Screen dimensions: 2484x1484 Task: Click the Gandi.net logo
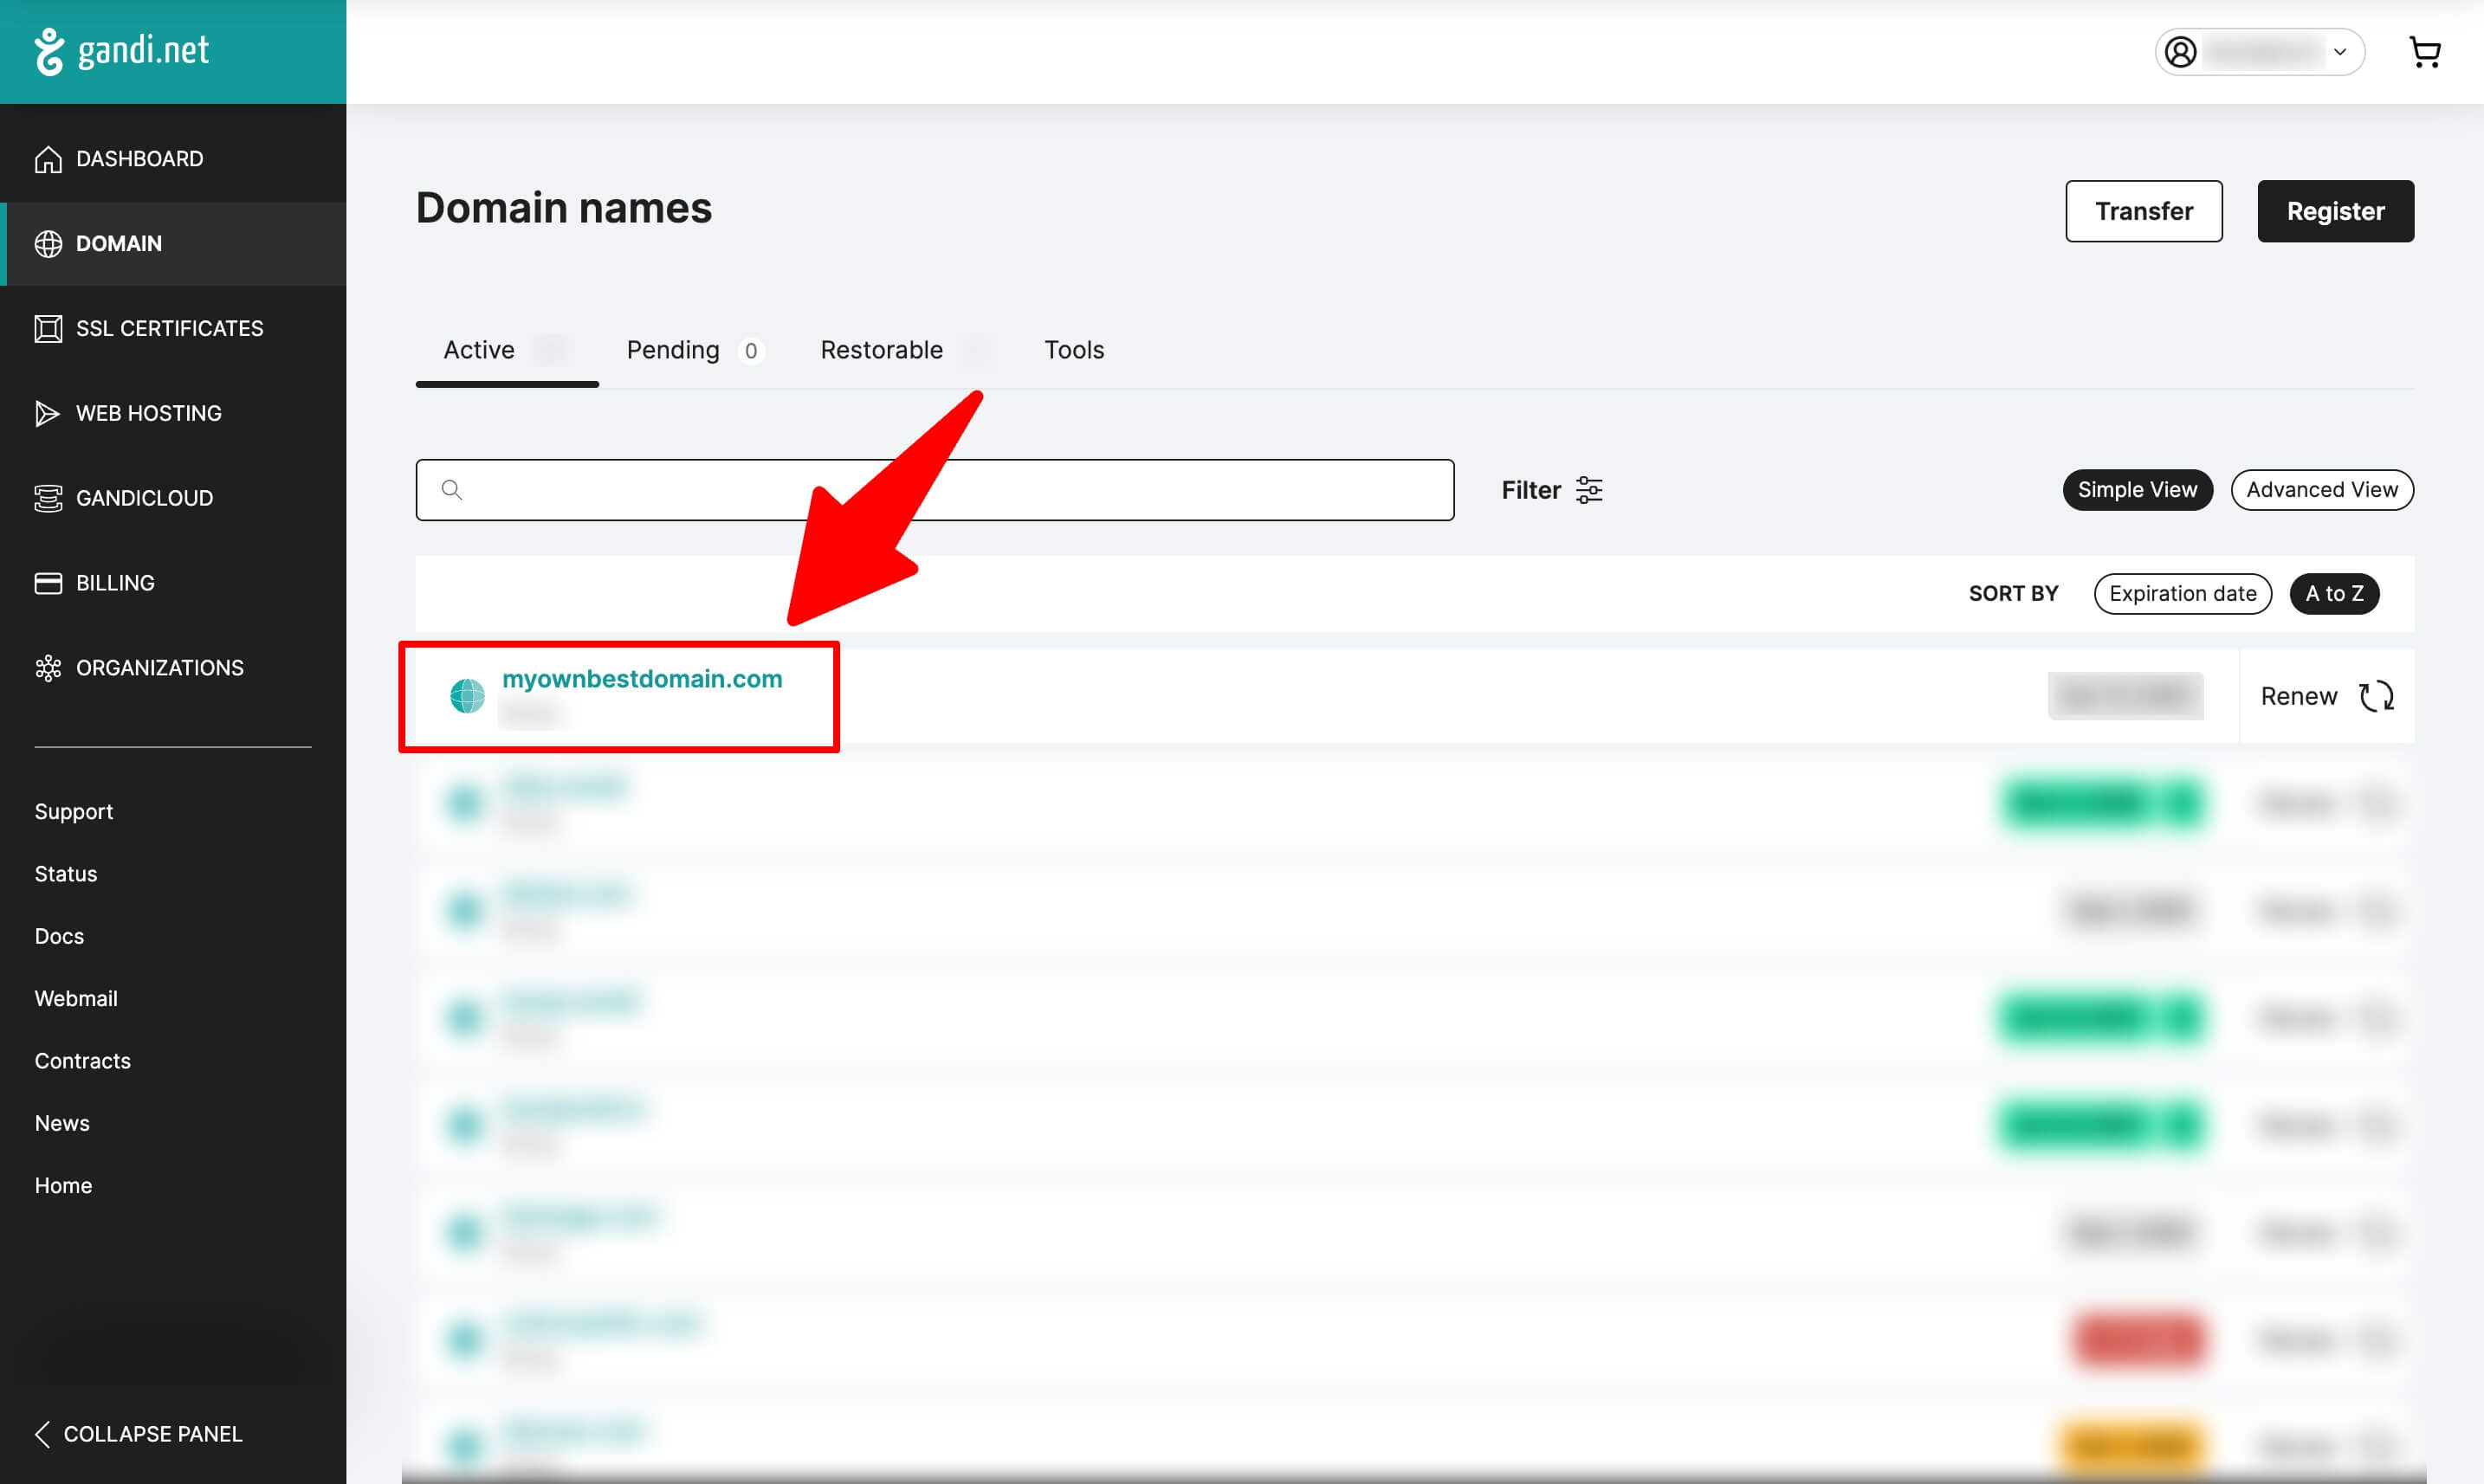click(122, 51)
